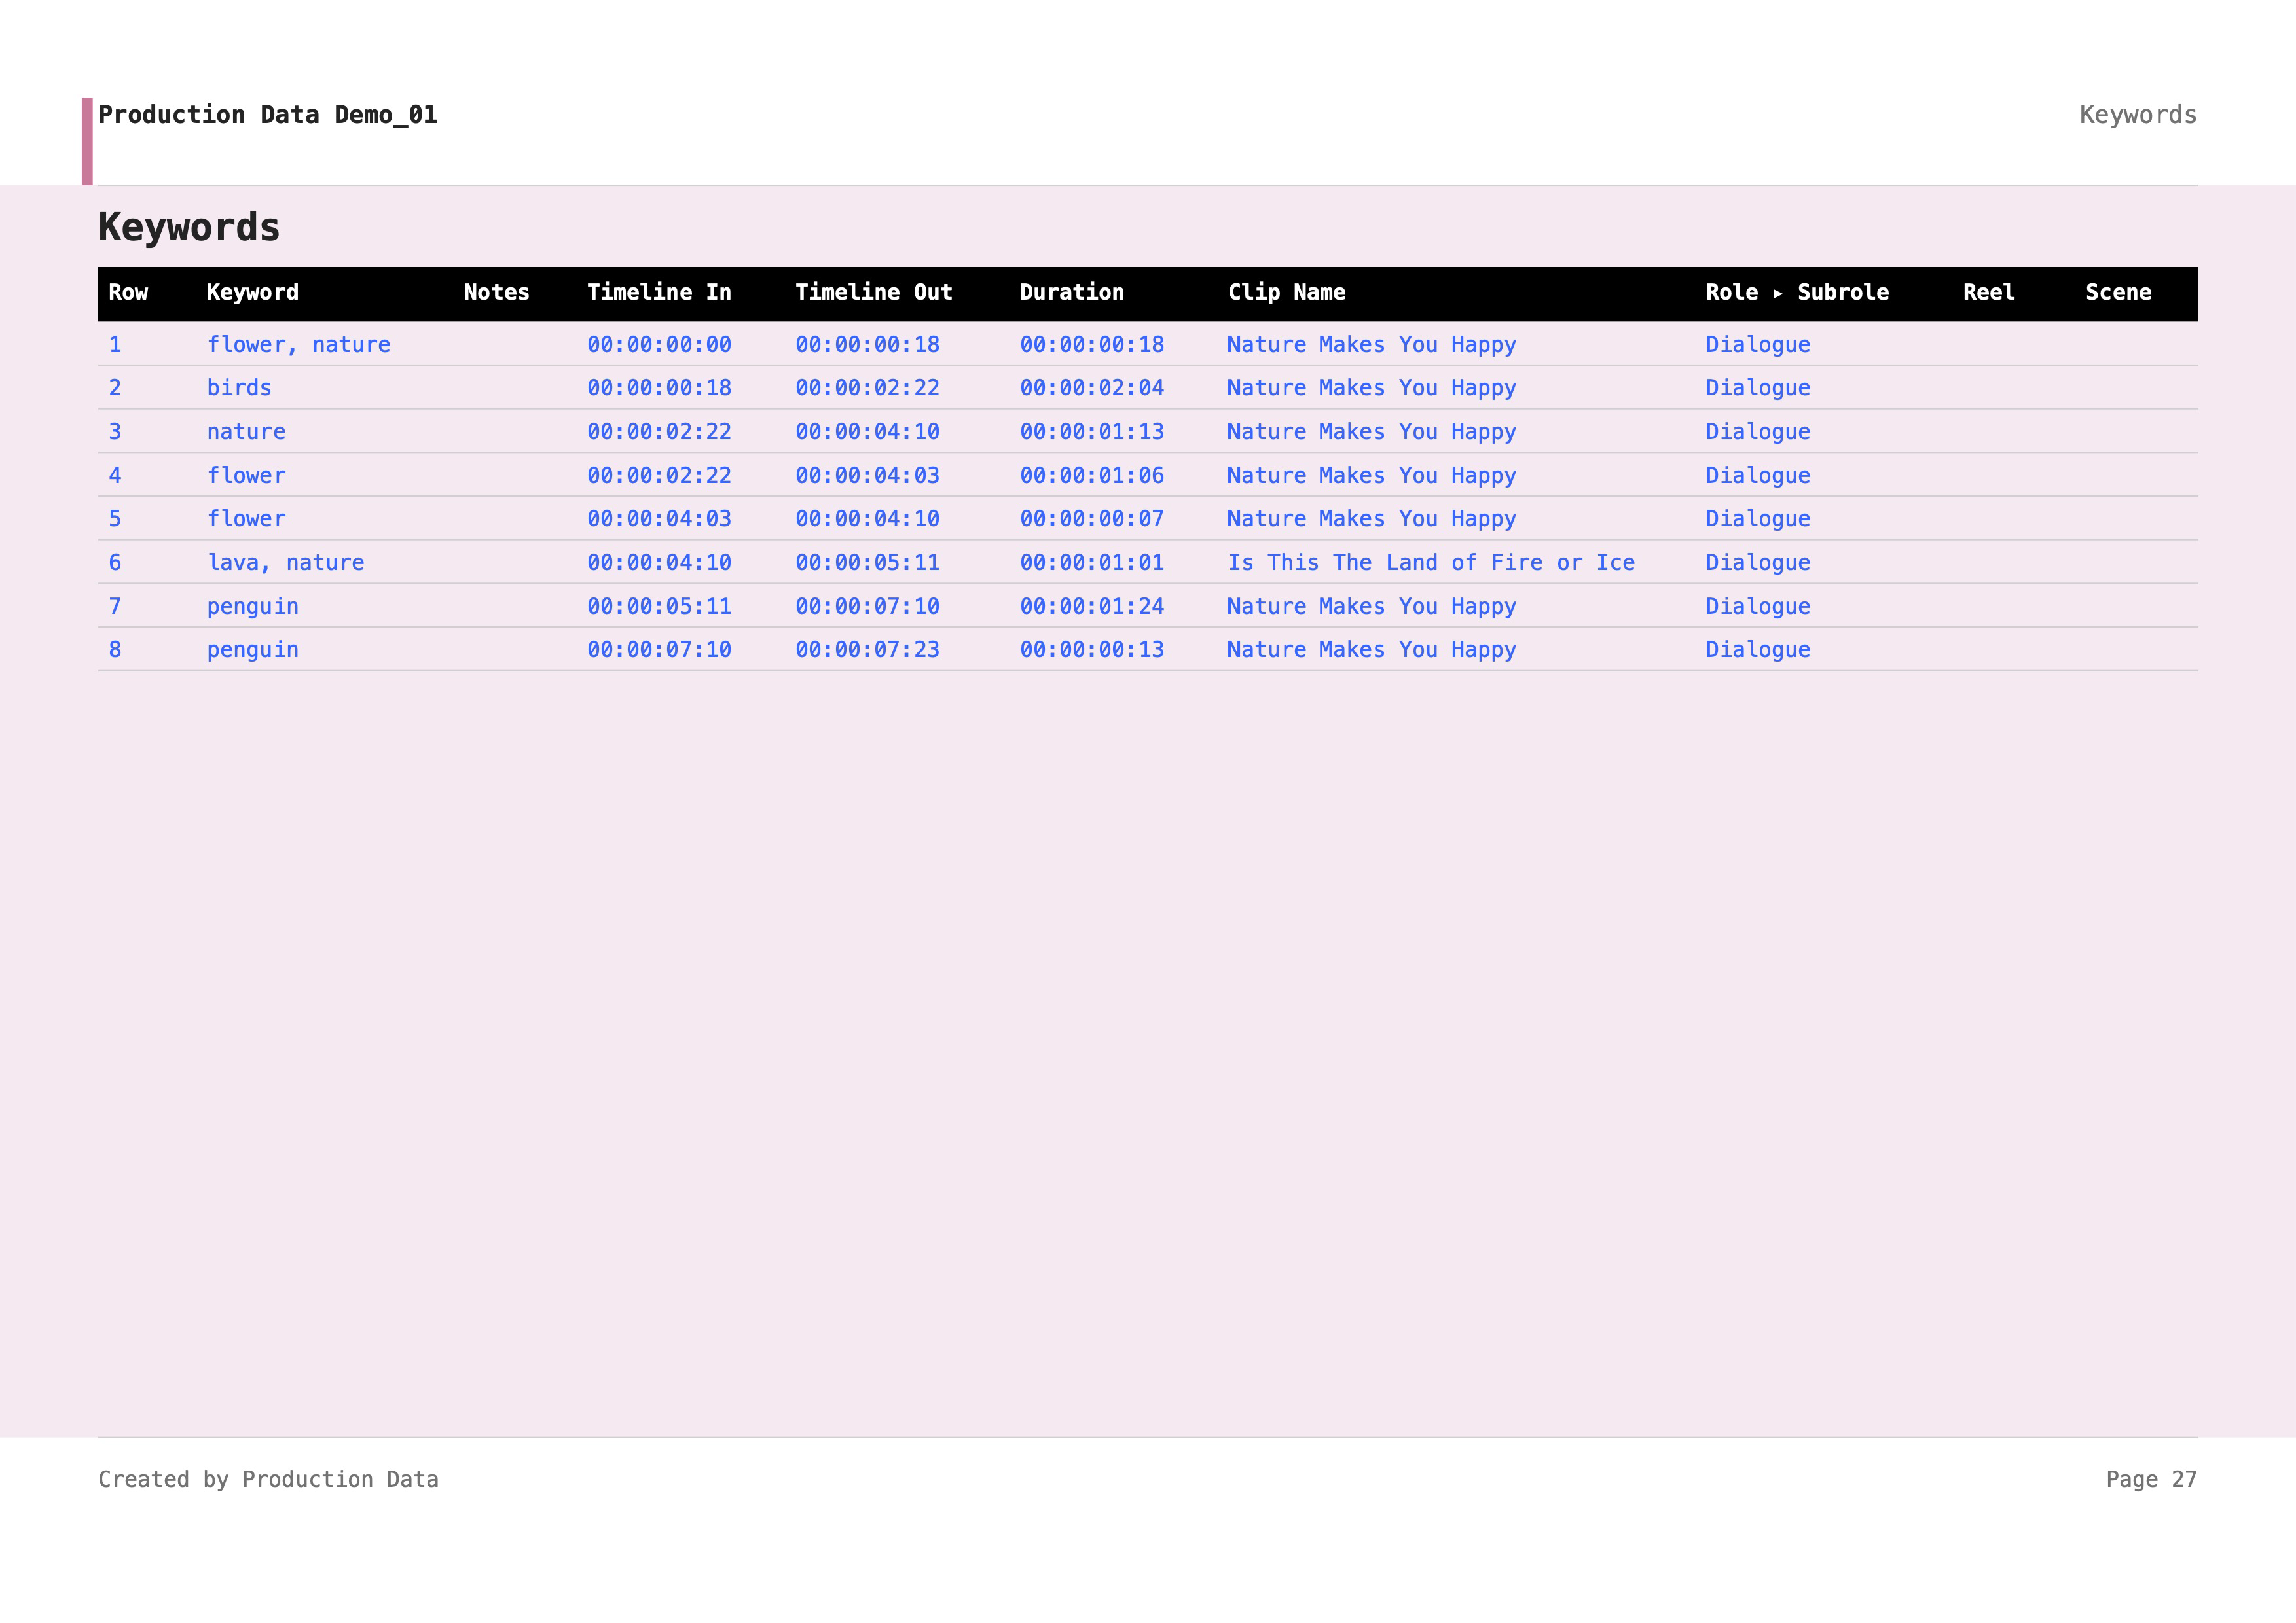Click Timeline Out 00:00:07:23

point(867,650)
